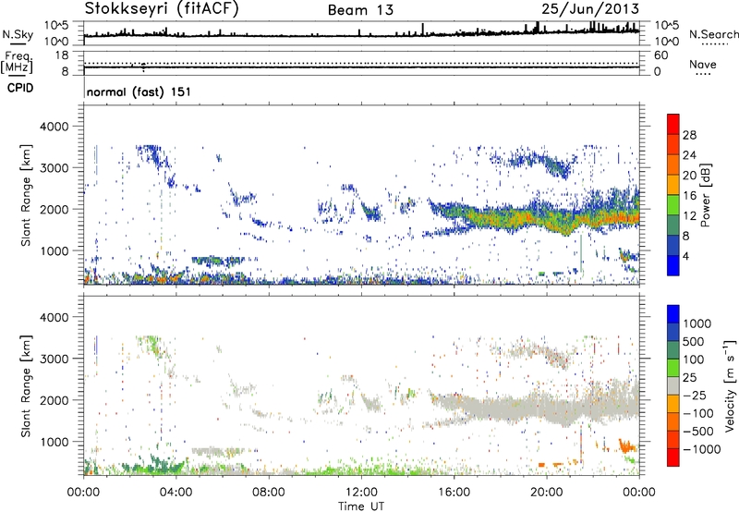Click the "Stokkseyri (fitACF)" plot title
Image resolution: width=739 pixels, height=512 pixels.
pyautogui.click(x=162, y=8)
